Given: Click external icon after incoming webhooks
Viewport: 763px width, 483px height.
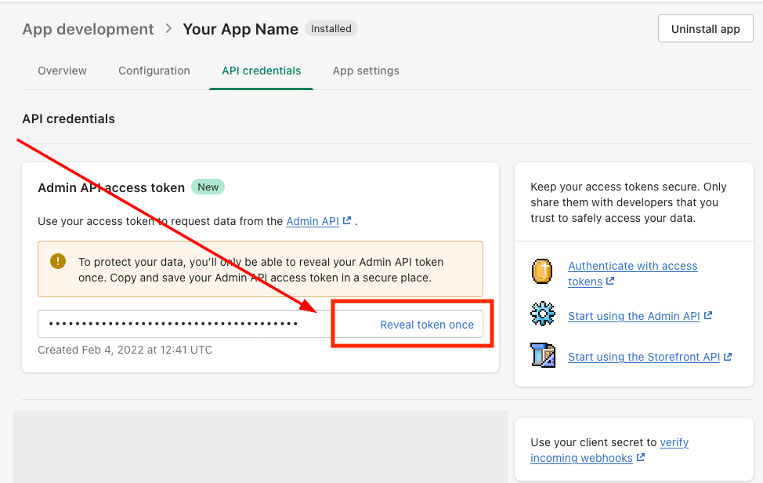Looking at the screenshot, I should [x=641, y=458].
